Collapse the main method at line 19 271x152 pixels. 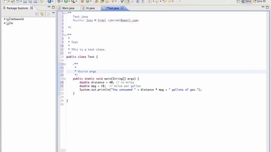65,79
